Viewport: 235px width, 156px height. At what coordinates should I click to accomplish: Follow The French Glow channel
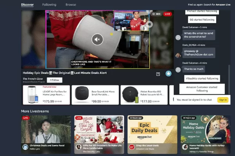coord(54,80)
